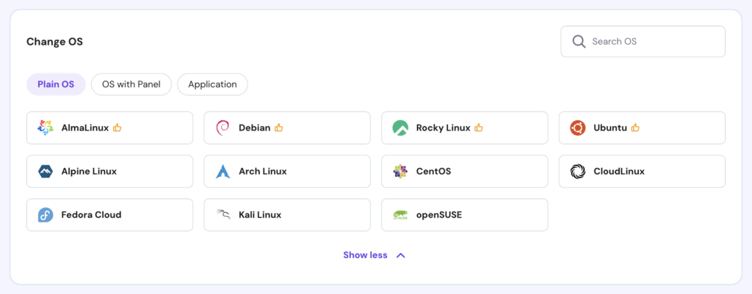Collapse the list with Show less
The height and width of the screenshot is (294, 752).
coord(365,255)
